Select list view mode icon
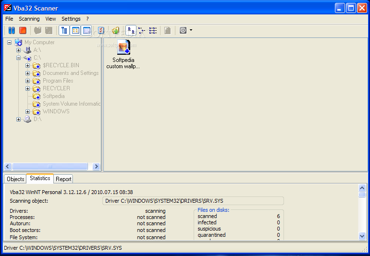 [153, 30]
